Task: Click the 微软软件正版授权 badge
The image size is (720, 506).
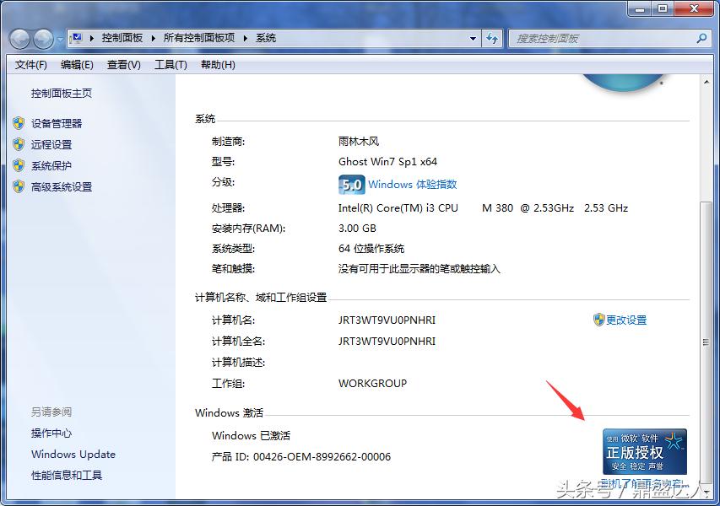Action: pos(646,451)
